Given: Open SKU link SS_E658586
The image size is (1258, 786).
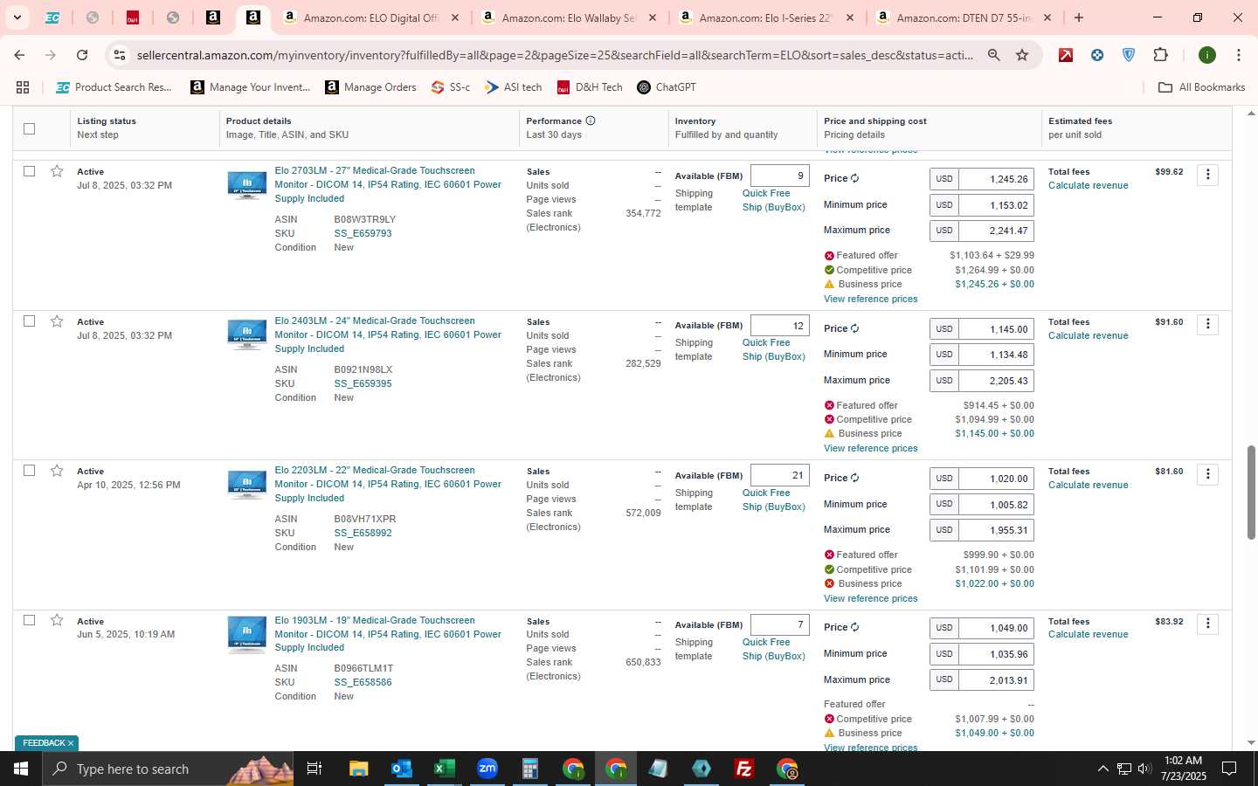Looking at the screenshot, I should coord(363,682).
